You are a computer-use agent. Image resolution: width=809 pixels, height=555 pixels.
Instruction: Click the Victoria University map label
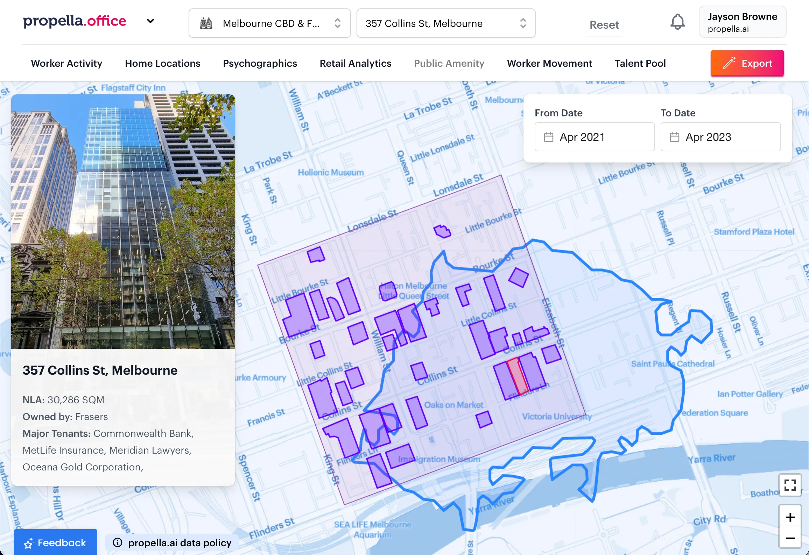click(x=557, y=416)
